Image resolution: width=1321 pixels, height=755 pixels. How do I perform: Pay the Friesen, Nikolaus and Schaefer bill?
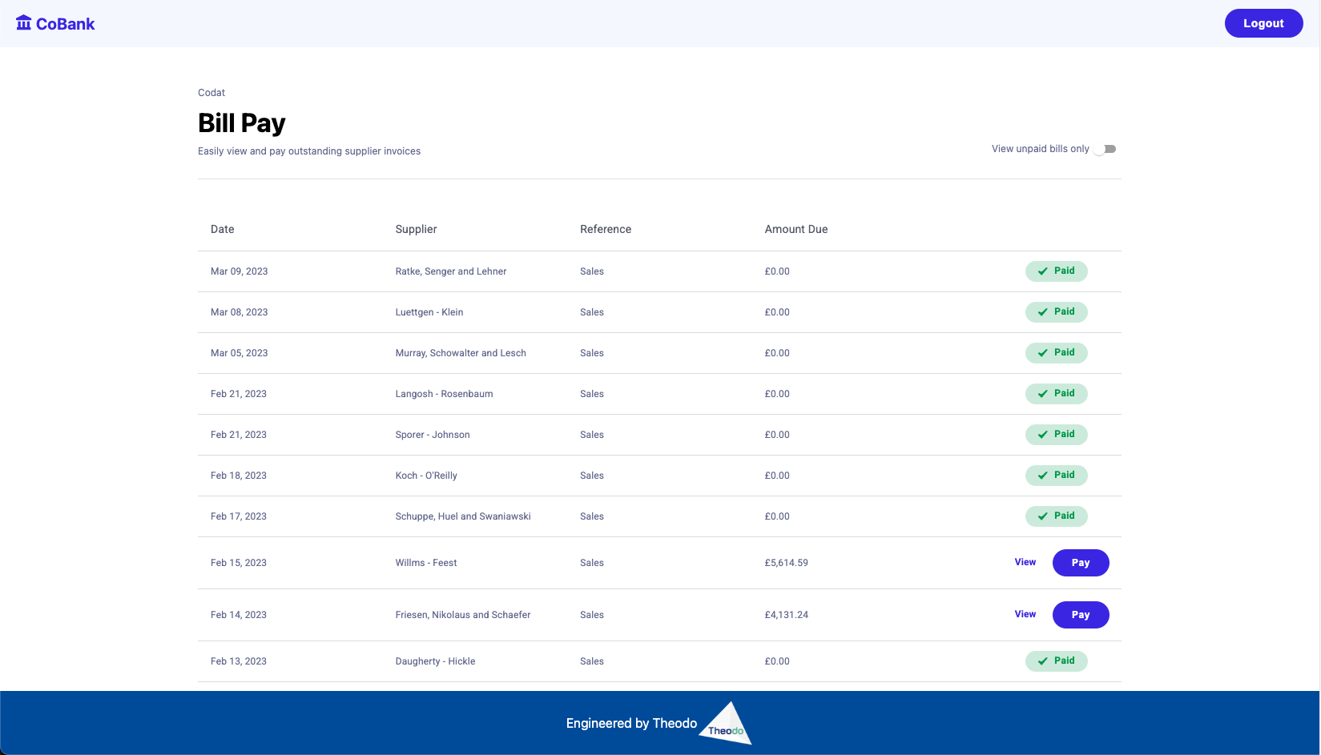pyautogui.click(x=1081, y=615)
